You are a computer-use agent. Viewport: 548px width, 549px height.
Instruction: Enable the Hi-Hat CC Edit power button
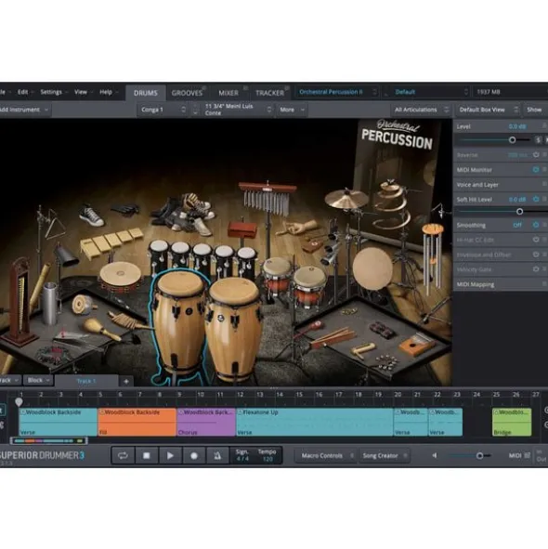coord(536,240)
